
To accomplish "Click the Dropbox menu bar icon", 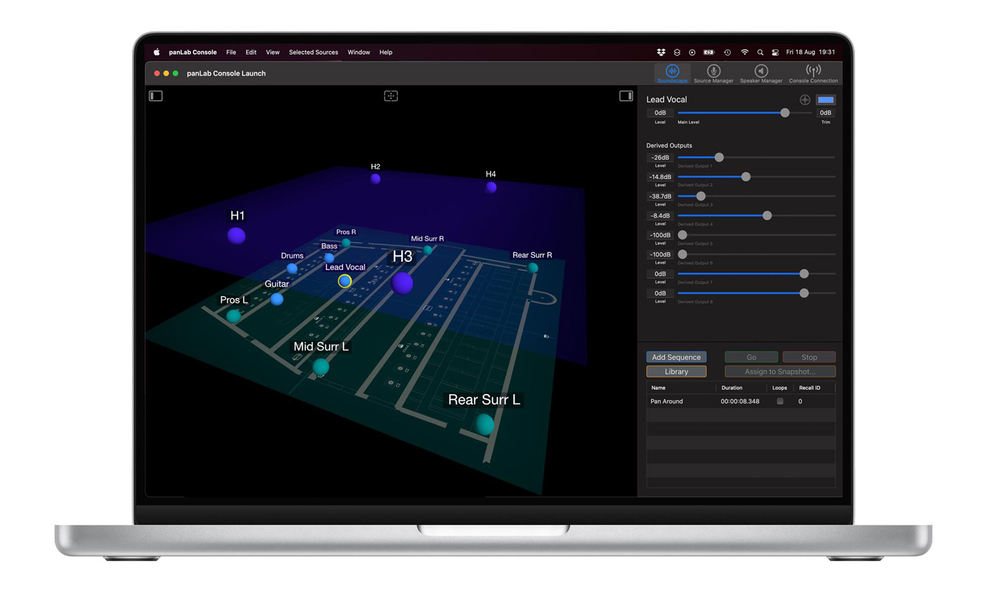I will [x=661, y=52].
